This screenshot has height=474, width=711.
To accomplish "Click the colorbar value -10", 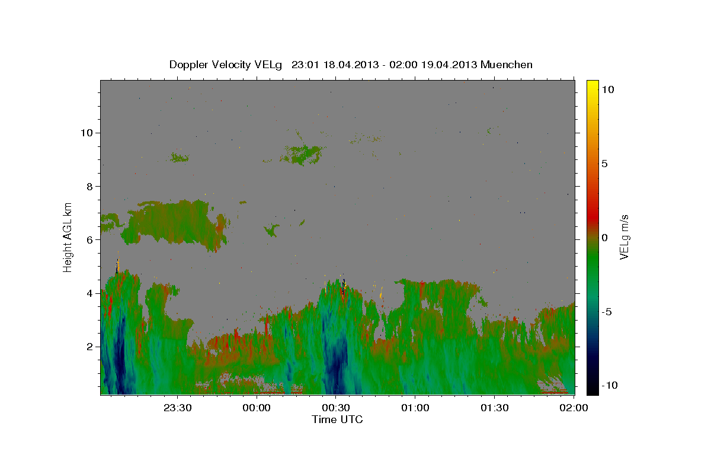I will coord(610,385).
